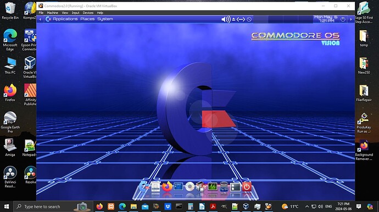Open Dropbox from the Windows taskbar

[168, 207]
